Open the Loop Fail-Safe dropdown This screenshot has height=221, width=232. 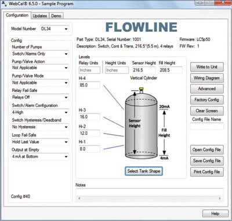[40, 142]
